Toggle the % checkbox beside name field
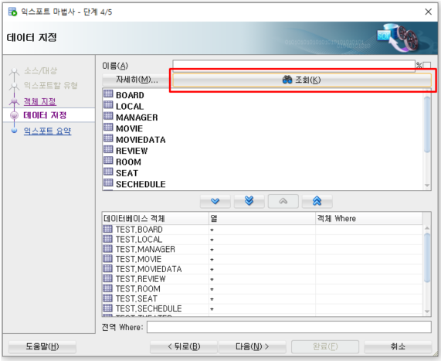The width and height of the screenshot is (441, 361). click(x=427, y=66)
